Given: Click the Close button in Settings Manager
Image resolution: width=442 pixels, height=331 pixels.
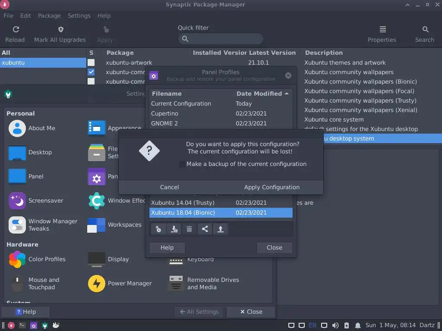Looking at the screenshot, I should (x=251, y=312).
